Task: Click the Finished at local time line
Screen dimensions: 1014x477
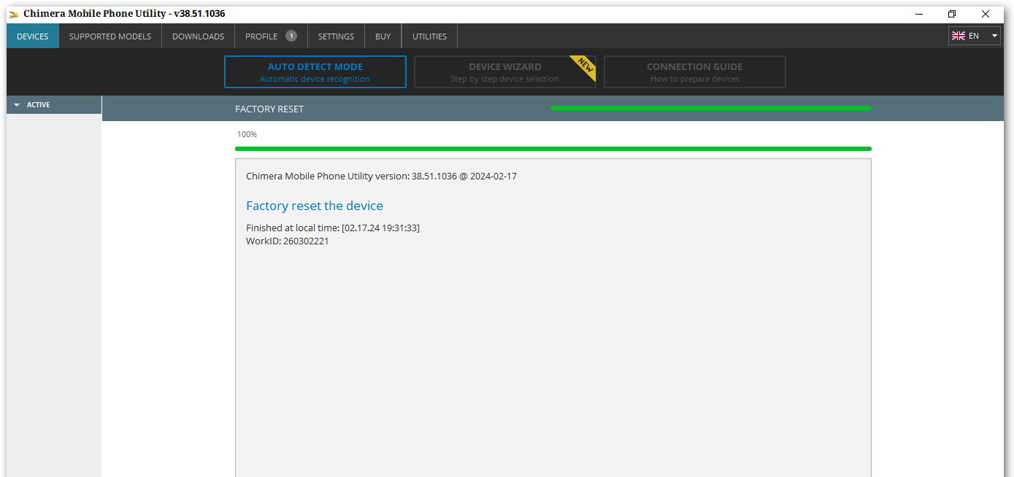Action: click(333, 228)
